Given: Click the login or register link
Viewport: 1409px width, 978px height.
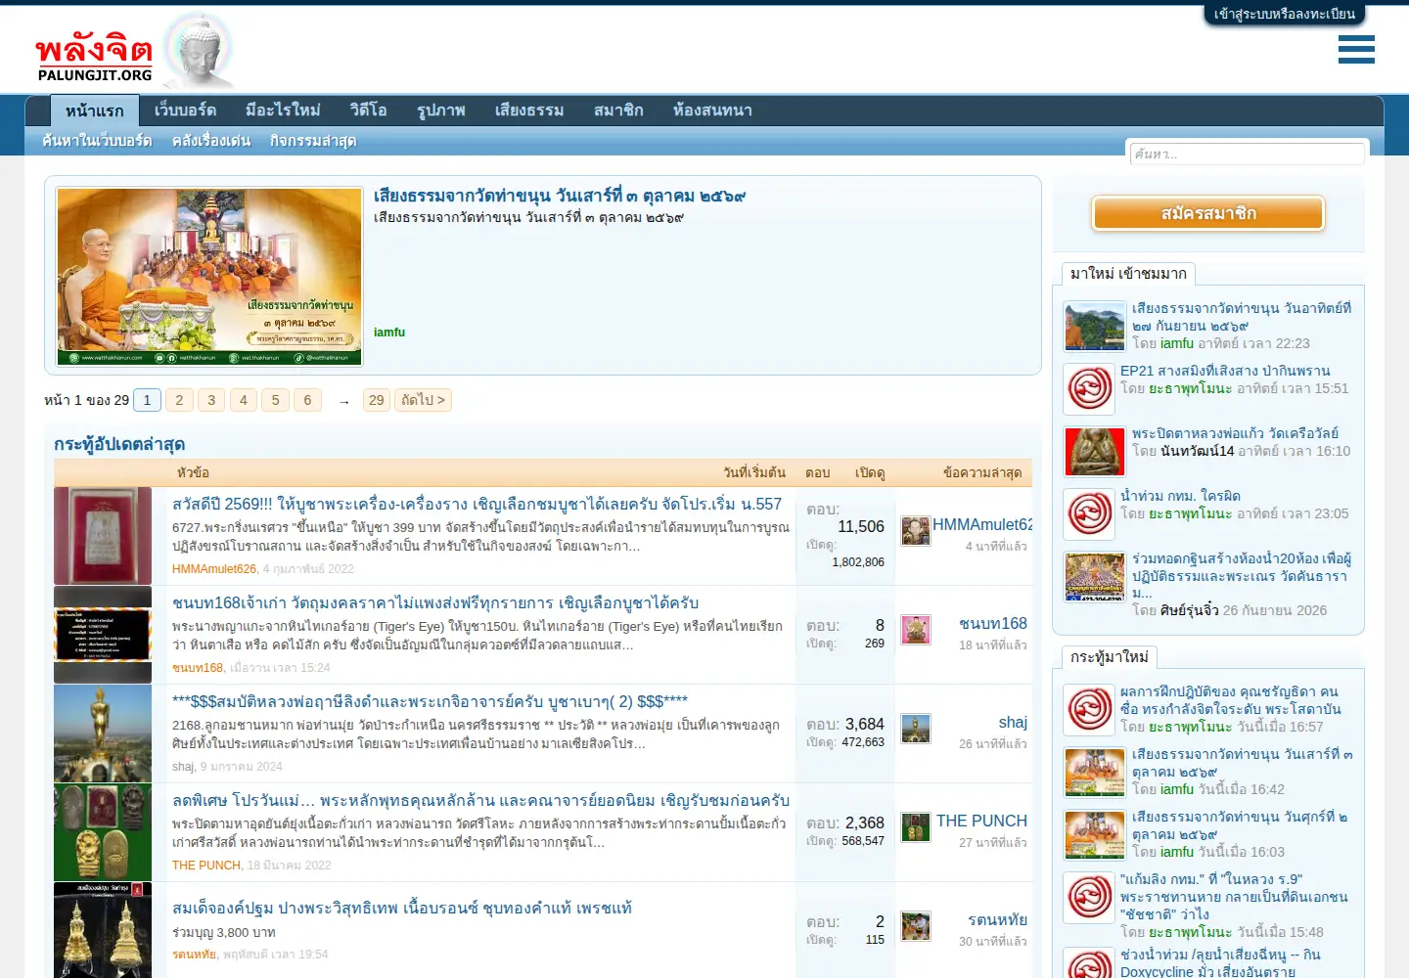Looking at the screenshot, I should pyautogui.click(x=1285, y=15).
